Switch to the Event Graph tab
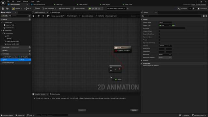The image size is (208, 117). [55, 12]
